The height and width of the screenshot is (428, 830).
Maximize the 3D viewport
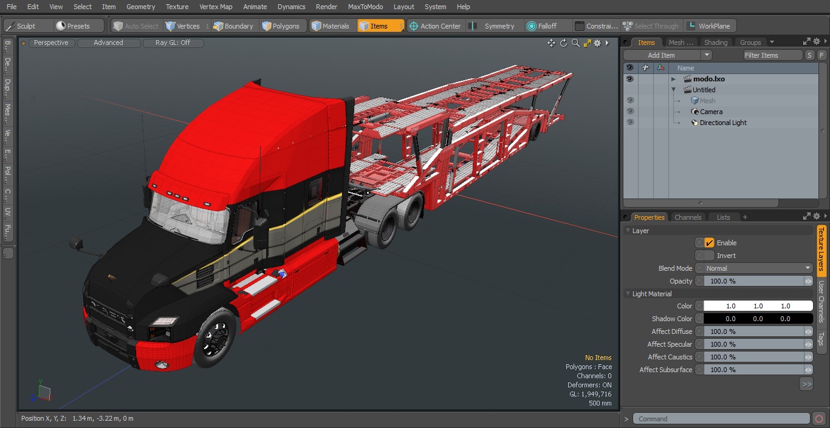(587, 43)
